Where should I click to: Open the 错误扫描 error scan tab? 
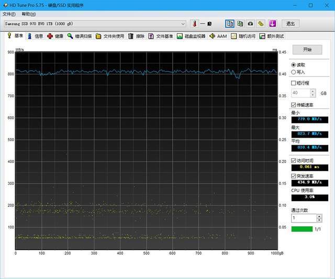79,36
